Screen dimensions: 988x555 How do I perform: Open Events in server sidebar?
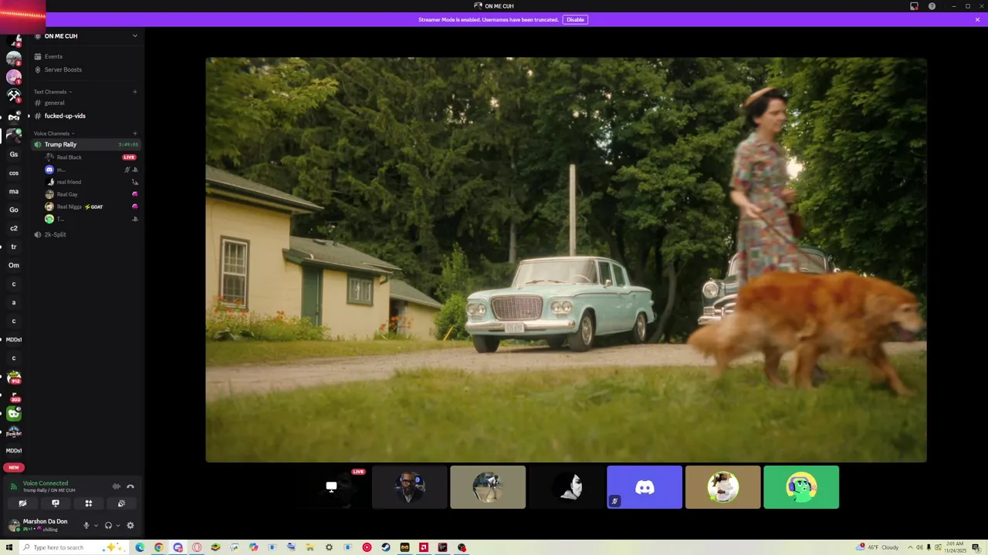point(53,56)
